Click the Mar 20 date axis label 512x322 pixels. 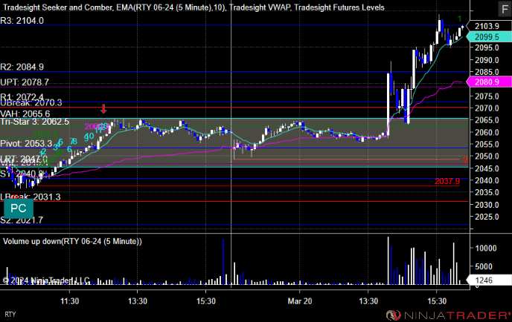pyautogui.click(x=300, y=301)
